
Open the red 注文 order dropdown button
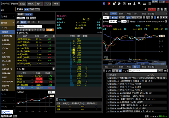coord(152,9)
